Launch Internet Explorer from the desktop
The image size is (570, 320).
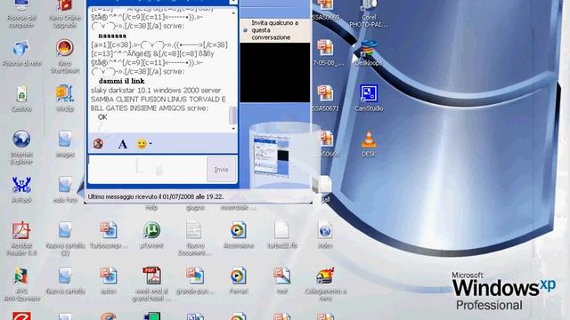click(x=21, y=148)
